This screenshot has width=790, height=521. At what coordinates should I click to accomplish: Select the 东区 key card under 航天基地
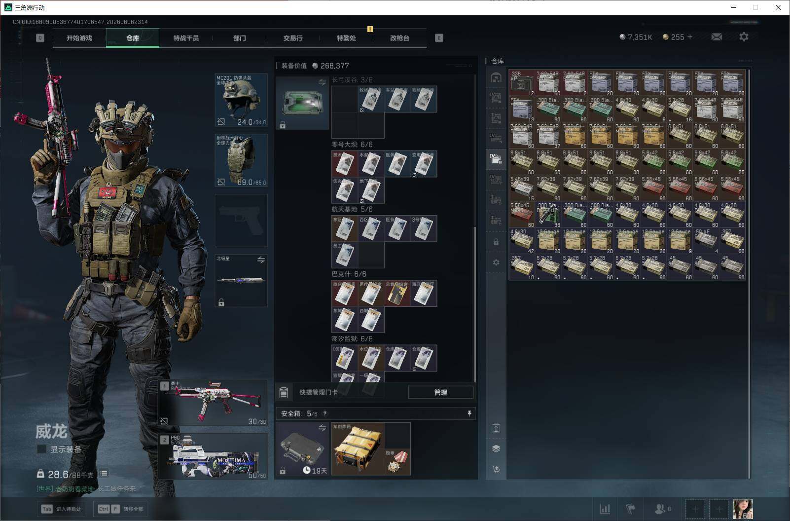point(345,228)
